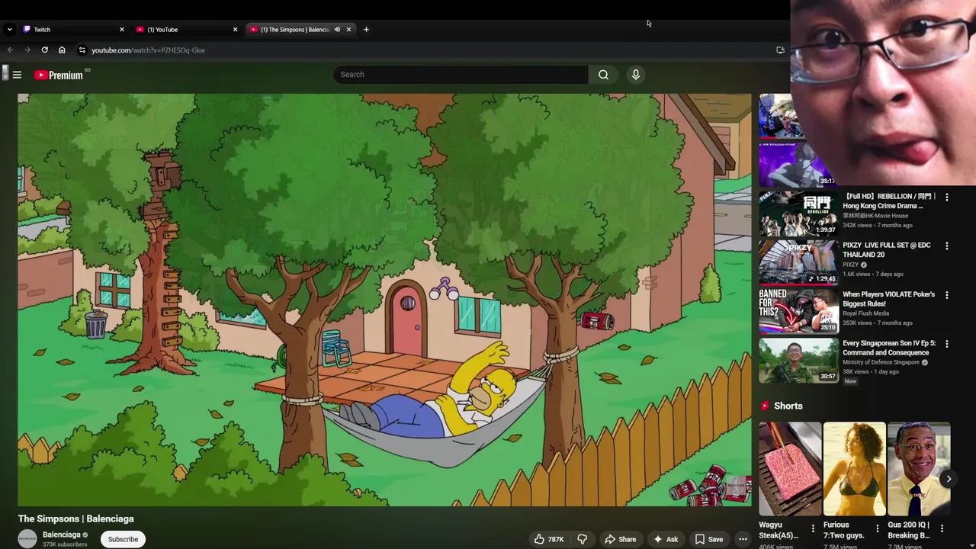Open options menu for poker rules video
The height and width of the screenshot is (549, 976).
point(947,295)
